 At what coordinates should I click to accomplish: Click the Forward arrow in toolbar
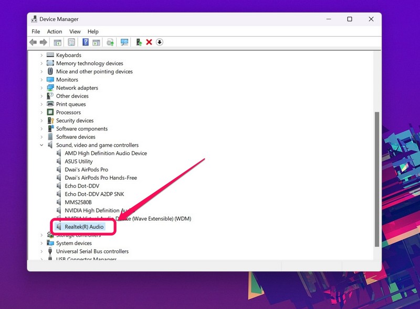point(43,42)
